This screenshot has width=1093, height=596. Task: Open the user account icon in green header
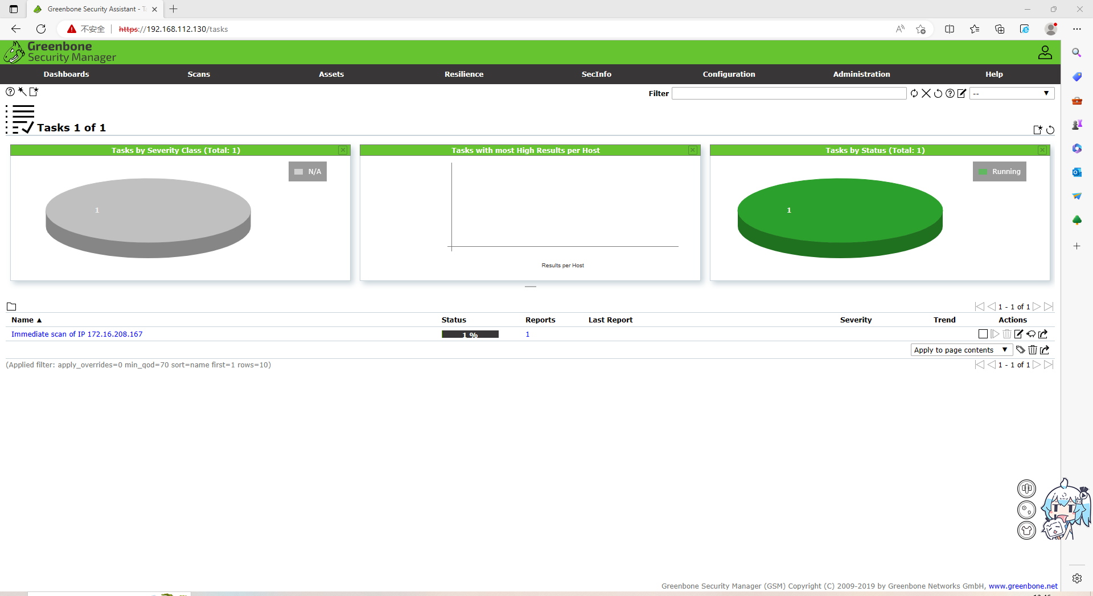[1045, 52]
